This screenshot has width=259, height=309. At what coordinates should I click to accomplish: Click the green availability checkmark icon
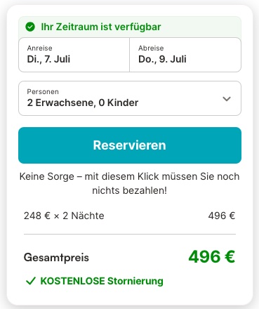30,27
